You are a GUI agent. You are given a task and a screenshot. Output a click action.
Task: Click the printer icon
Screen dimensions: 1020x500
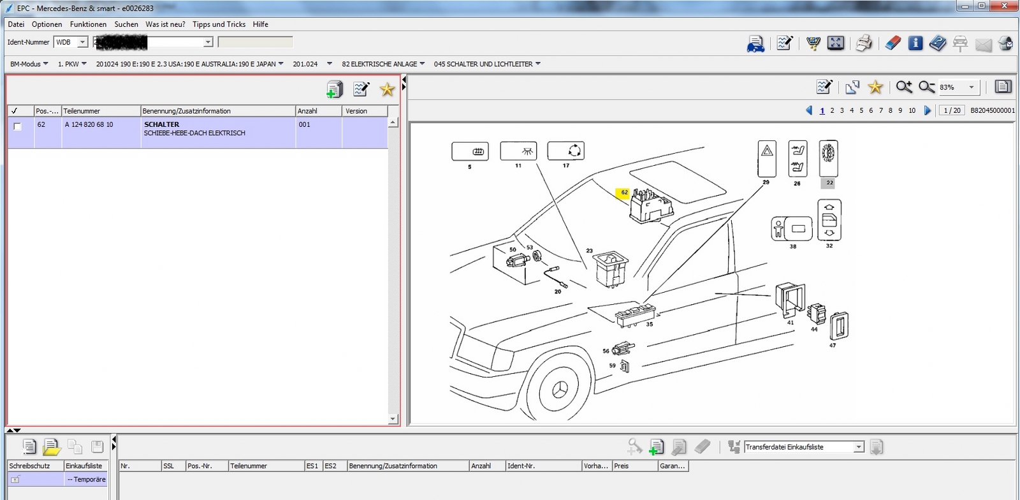point(864,43)
